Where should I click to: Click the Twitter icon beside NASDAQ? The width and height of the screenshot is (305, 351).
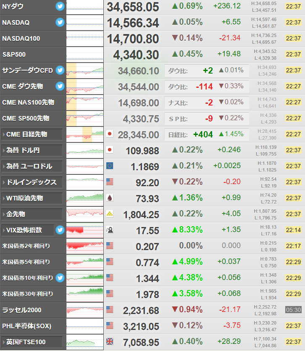pos(60,22)
